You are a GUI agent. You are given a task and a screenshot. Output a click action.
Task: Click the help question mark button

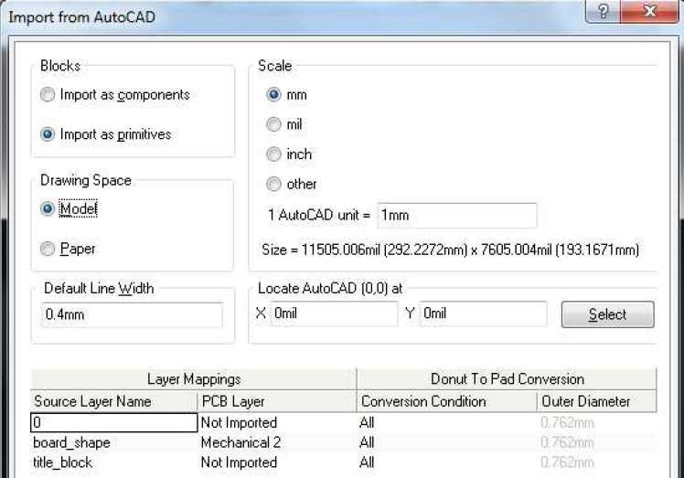(x=603, y=11)
